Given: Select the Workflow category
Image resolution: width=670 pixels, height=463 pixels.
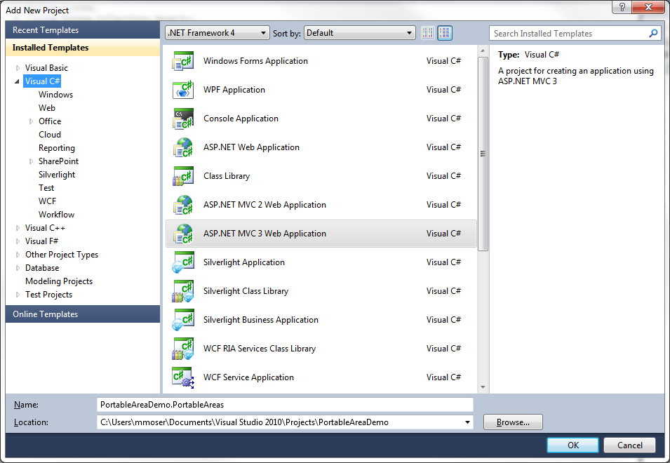Looking at the screenshot, I should 56,215.
